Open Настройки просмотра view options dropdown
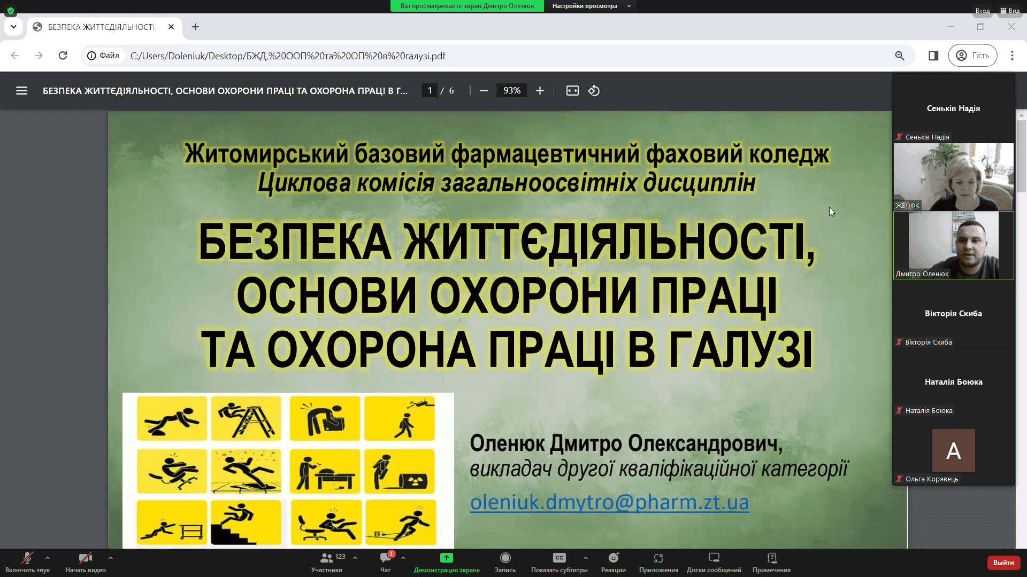The image size is (1027, 577). click(591, 6)
